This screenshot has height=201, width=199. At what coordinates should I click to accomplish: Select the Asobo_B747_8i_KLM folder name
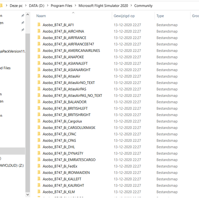point(59,192)
